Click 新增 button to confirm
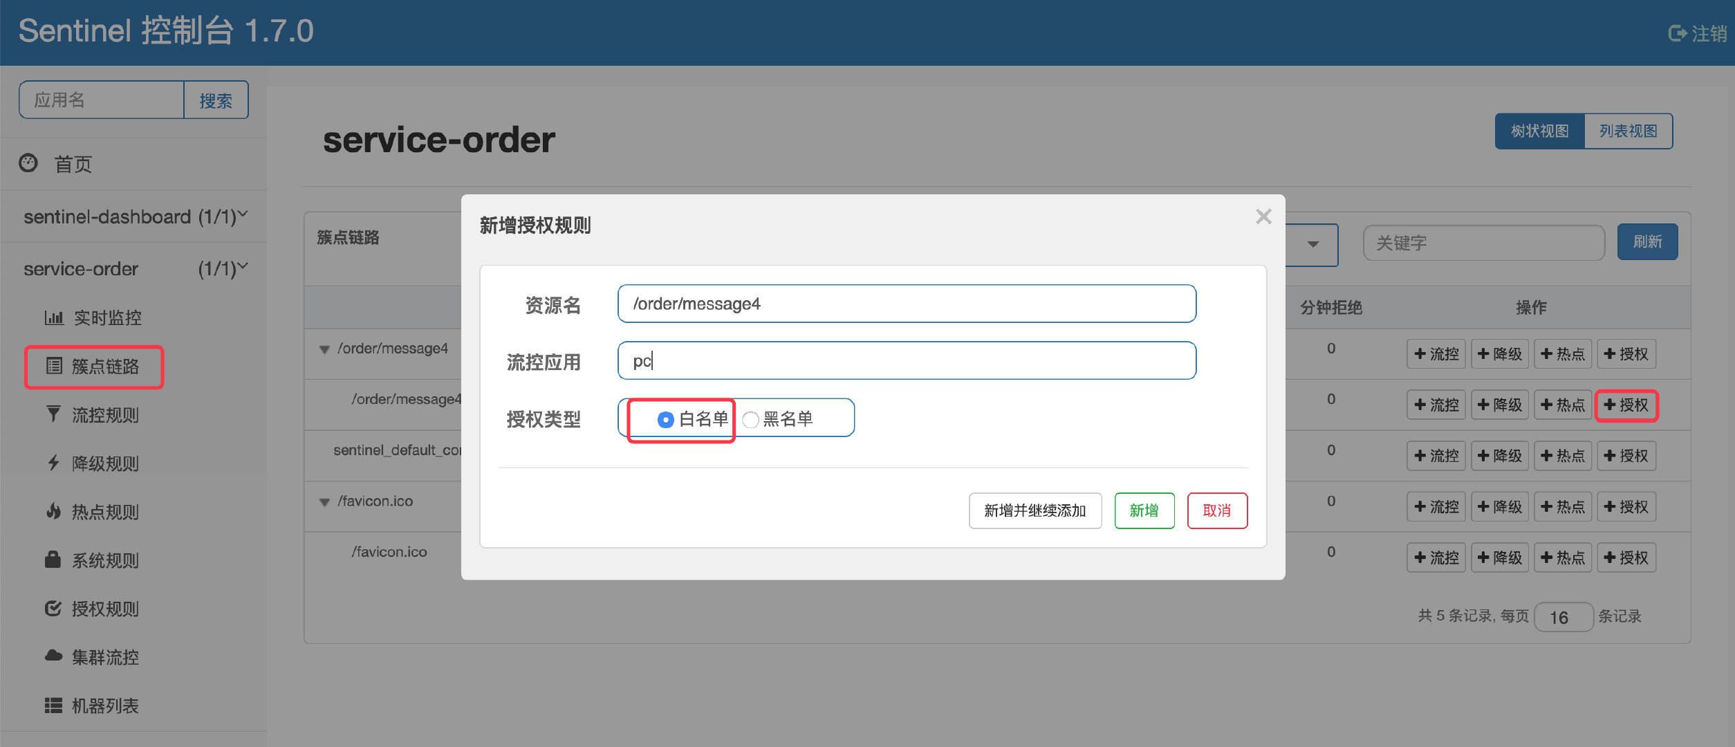The width and height of the screenshot is (1735, 747). (1145, 510)
